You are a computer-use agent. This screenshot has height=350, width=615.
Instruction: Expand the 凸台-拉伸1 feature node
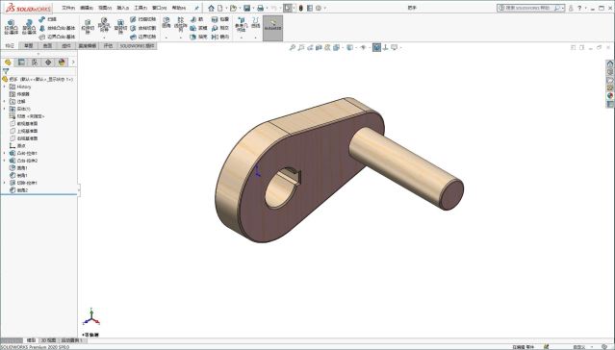[5, 153]
